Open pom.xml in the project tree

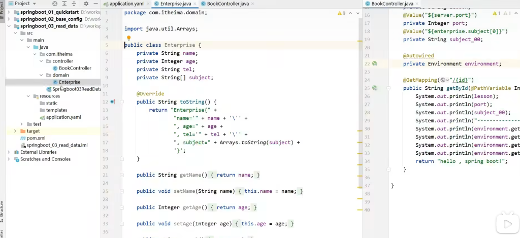(36, 138)
